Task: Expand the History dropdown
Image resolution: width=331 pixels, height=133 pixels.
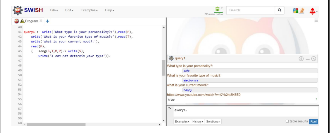Action: [198, 122]
